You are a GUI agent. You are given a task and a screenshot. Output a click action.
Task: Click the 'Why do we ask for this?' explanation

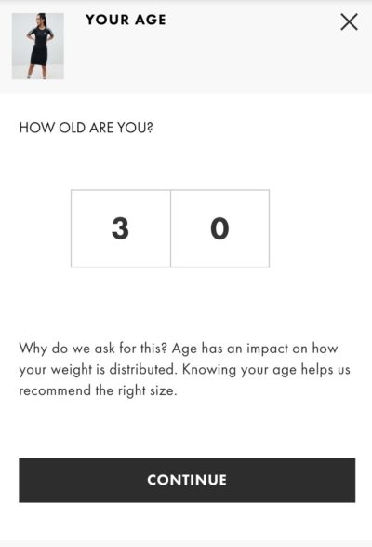point(185,369)
